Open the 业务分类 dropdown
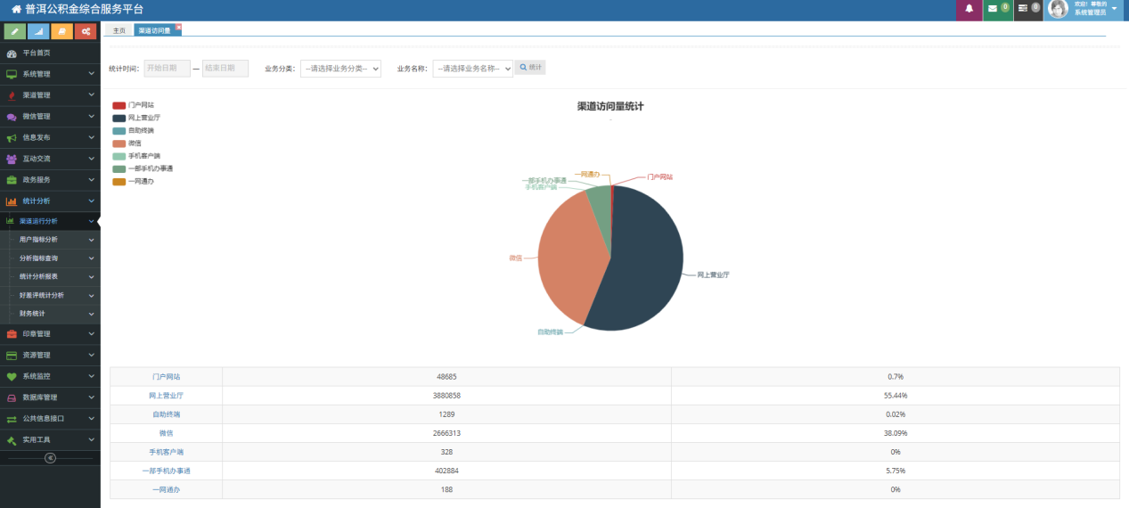Image resolution: width=1129 pixels, height=508 pixels. [x=340, y=69]
